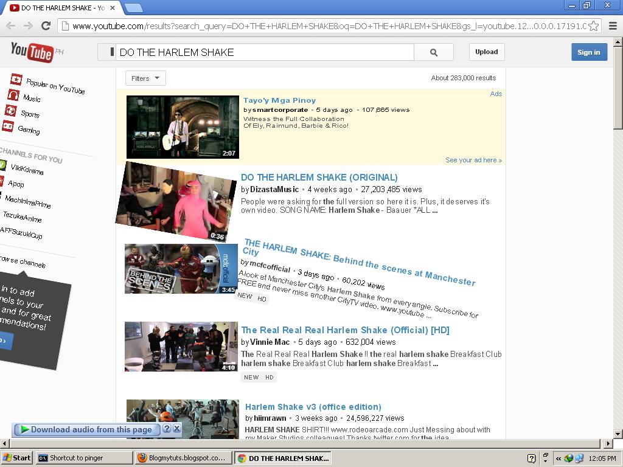
Task: Click the Sign in button
Action: point(589,52)
